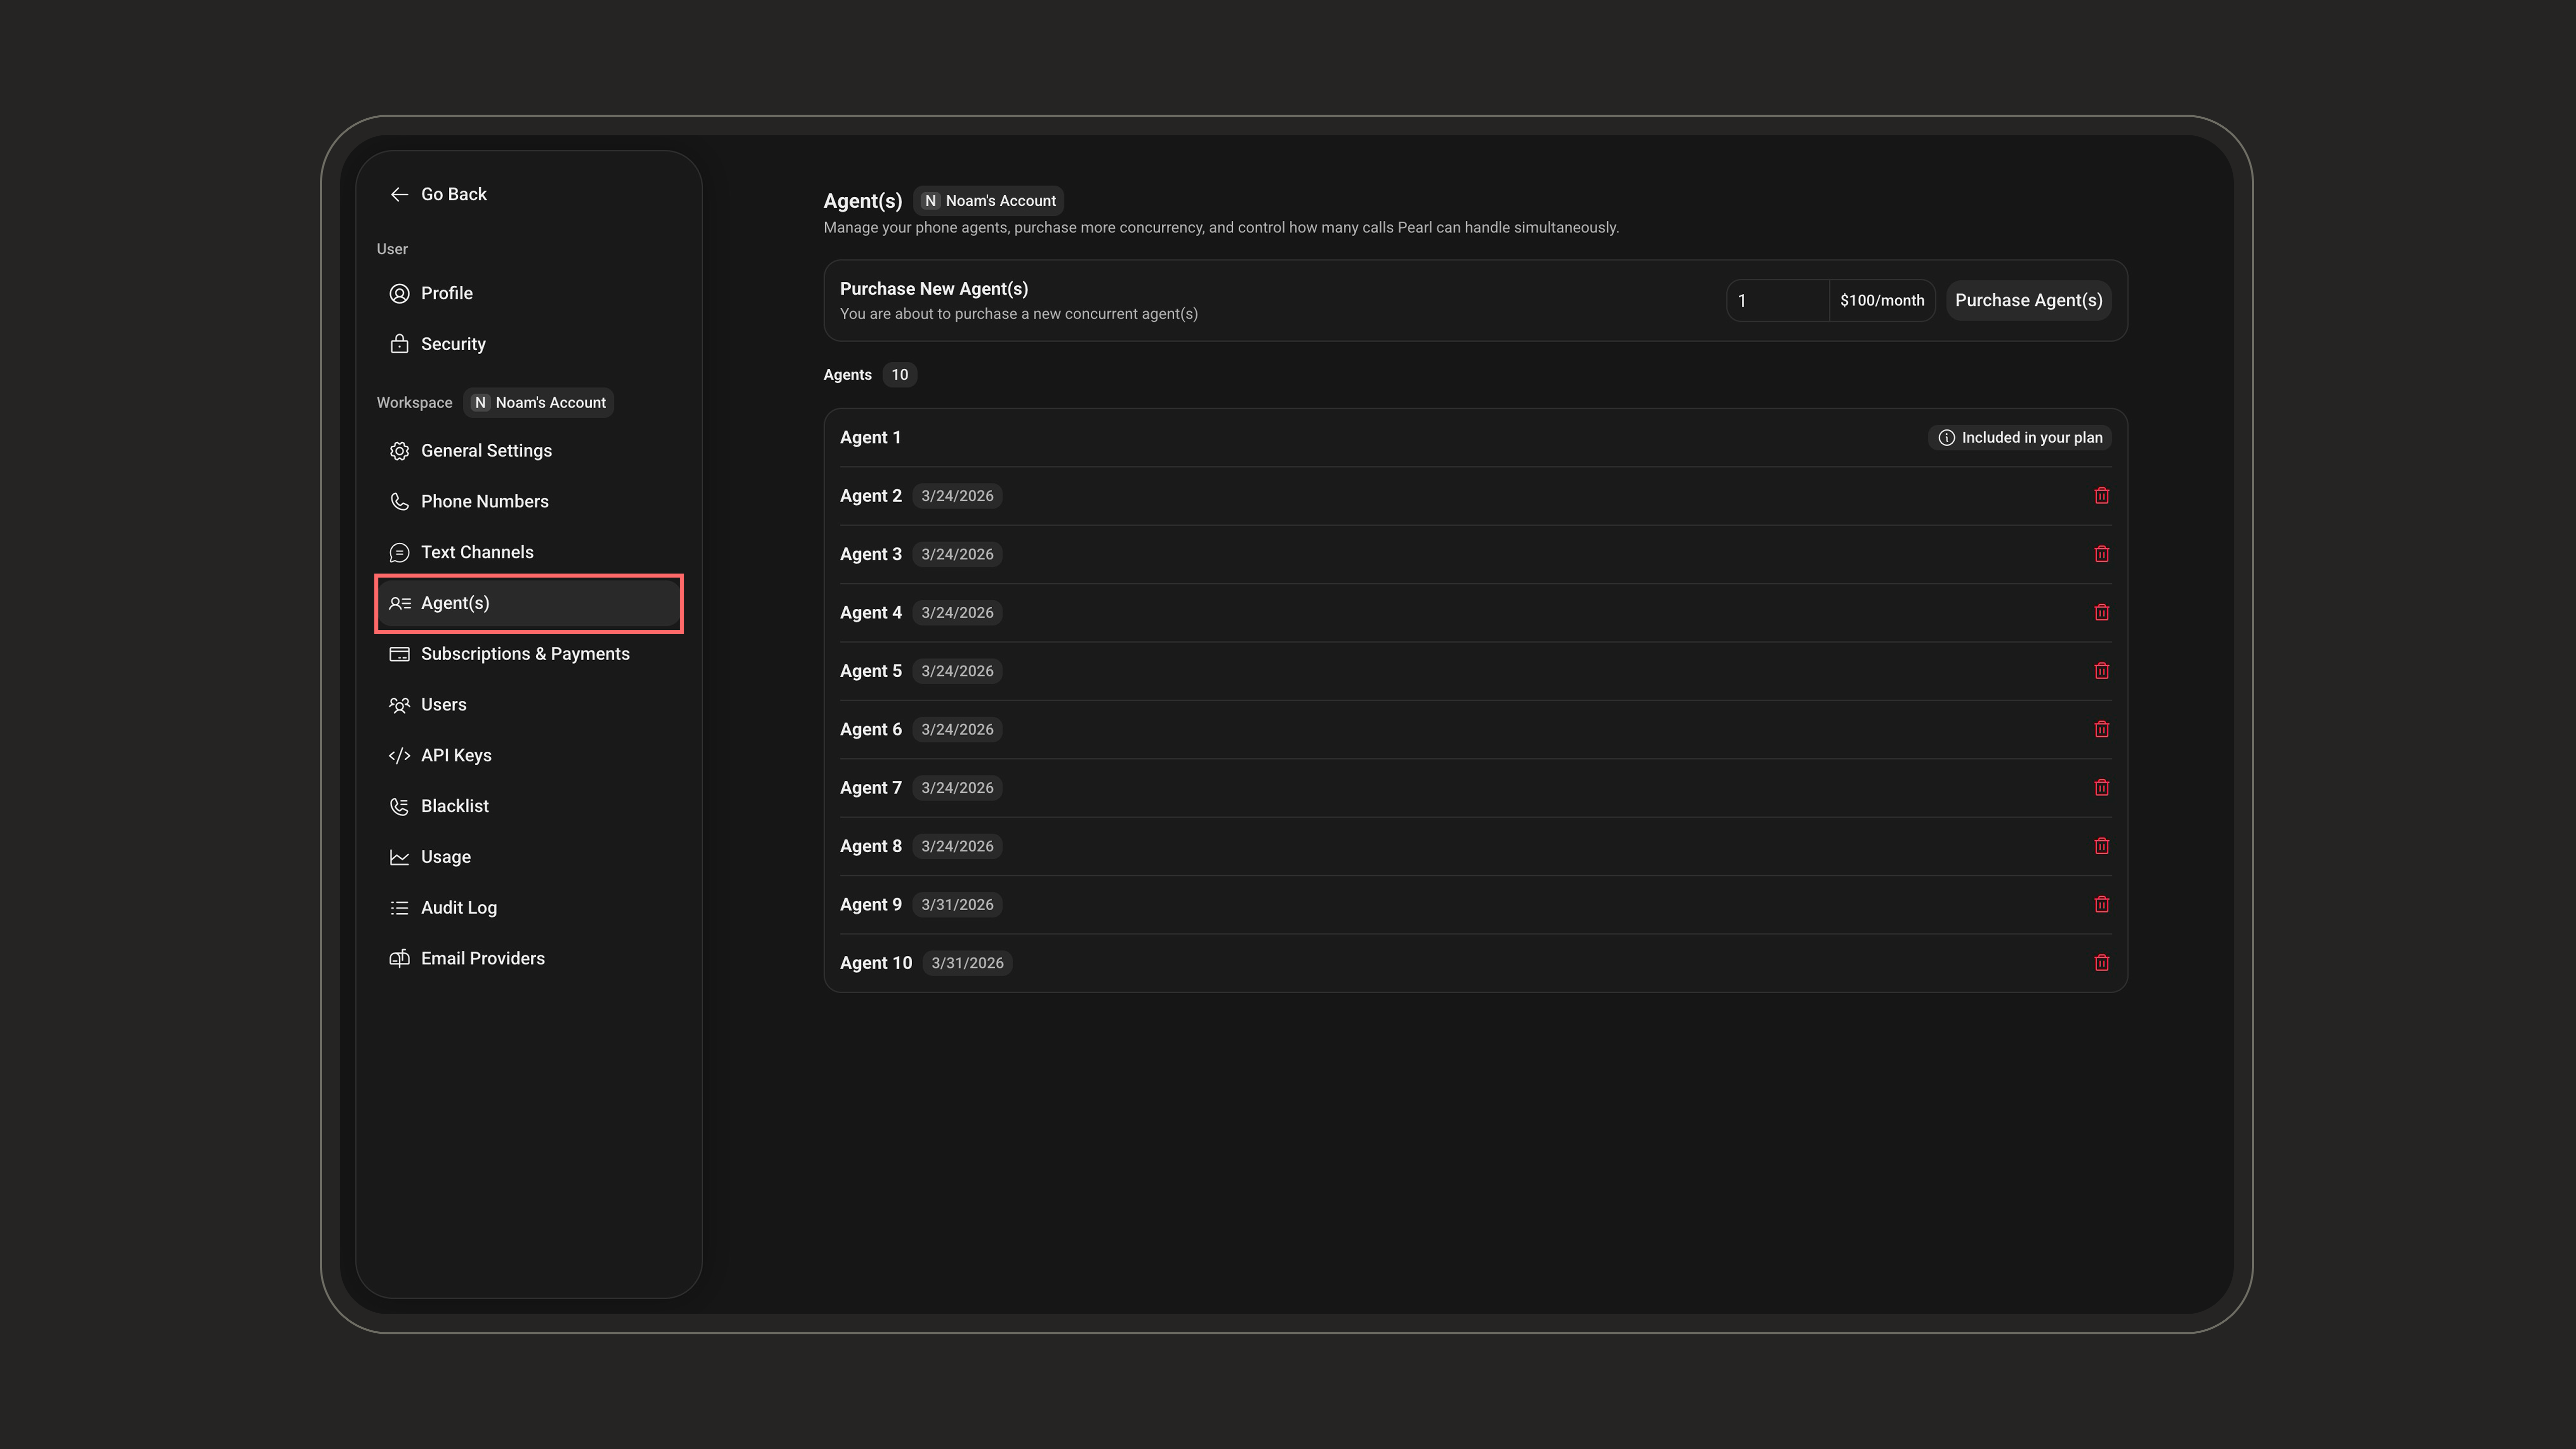Delete Agent 10 with trash icon

pyautogui.click(x=2101, y=963)
